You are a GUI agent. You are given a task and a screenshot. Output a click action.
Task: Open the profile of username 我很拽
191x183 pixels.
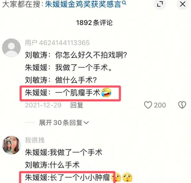(35, 140)
